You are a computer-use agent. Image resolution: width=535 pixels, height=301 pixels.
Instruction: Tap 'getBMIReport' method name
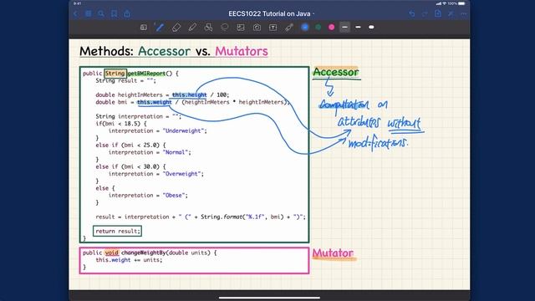pos(146,74)
